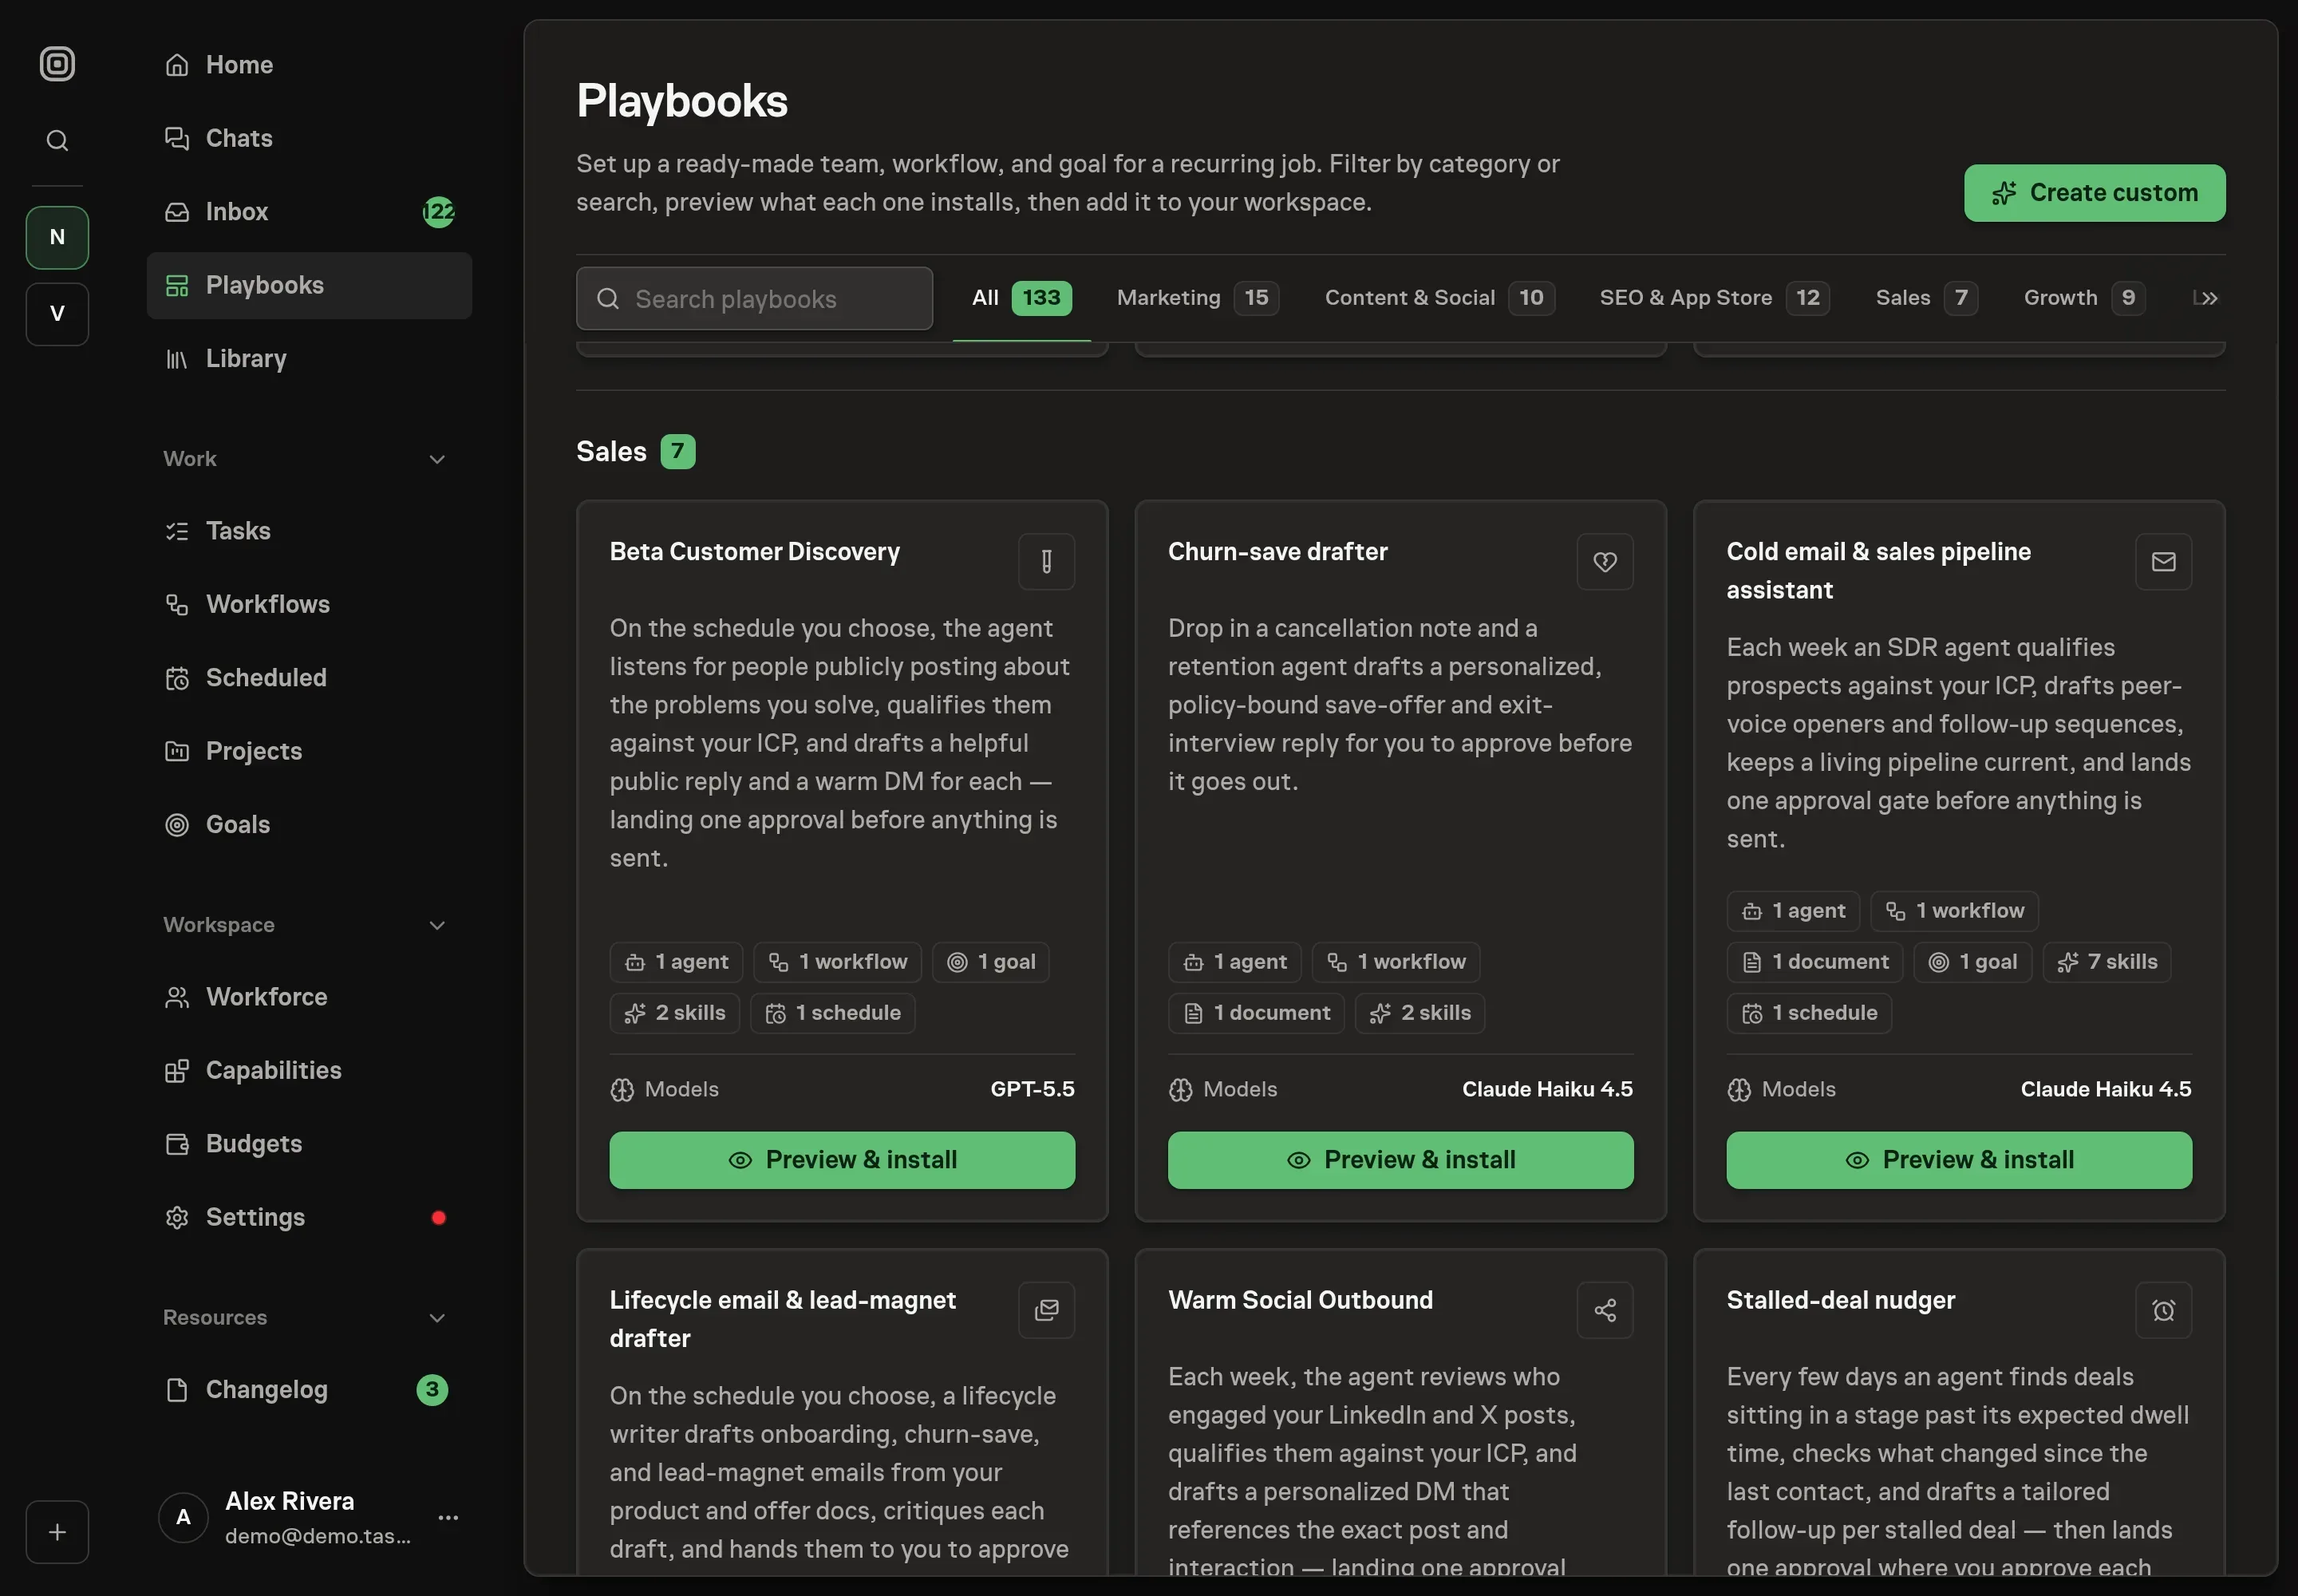Screen dimensions: 2298x1596
Task: Click the Alex Rivera avatar
Action: (x=183, y=1518)
